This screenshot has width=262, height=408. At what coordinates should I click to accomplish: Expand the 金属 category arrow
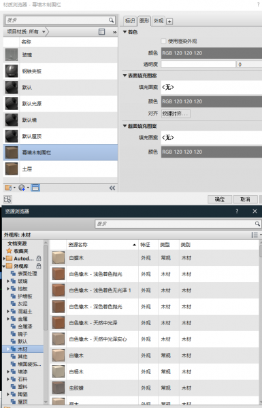[x=8, y=319]
